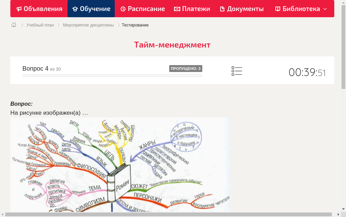Switch to the Обучение menu tab
The image size is (346, 217).
[91, 9]
